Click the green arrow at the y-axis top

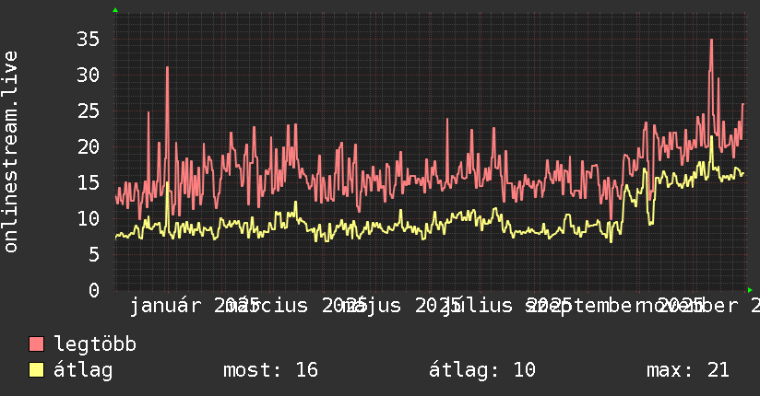pyautogui.click(x=115, y=10)
